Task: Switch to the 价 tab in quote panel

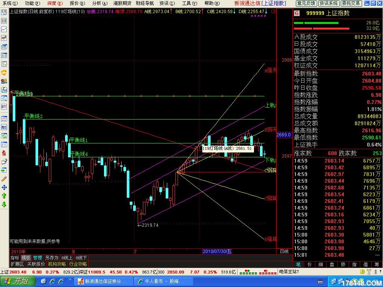Action: click(x=310, y=264)
